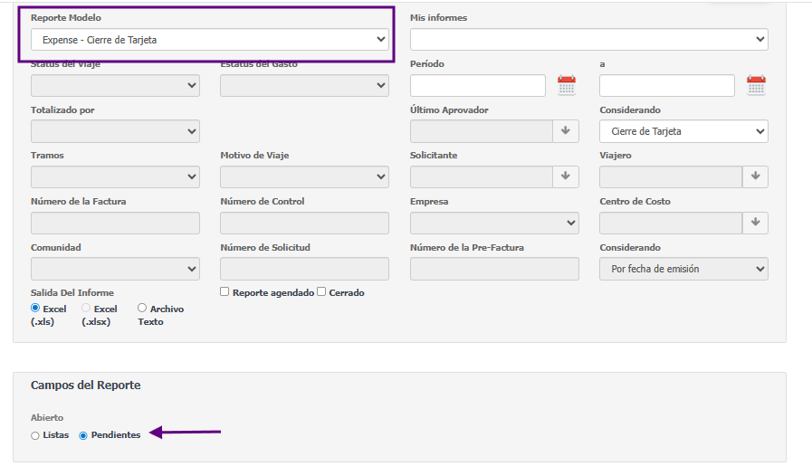Open calendar picker for Período start date
This screenshot has height=476, width=812.
click(x=567, y=86)
